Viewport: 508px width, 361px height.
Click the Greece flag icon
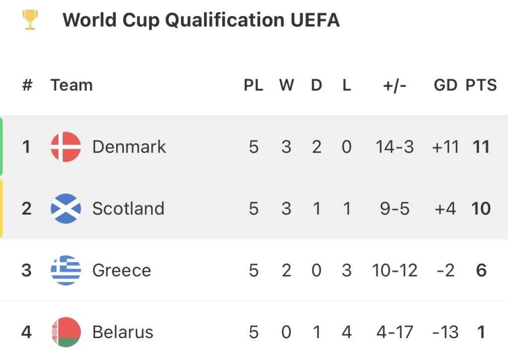point(65,270)
